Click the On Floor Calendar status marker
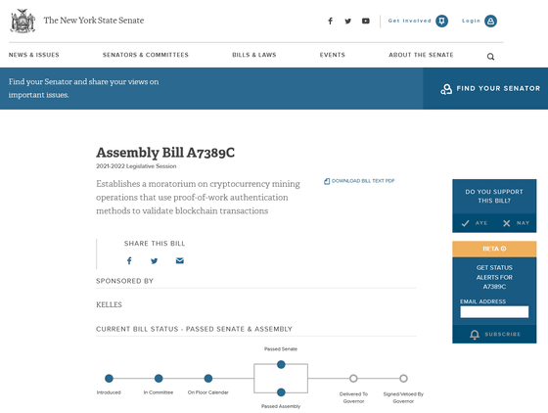Viewport: 548px width, 413px height. tap(208, 379)
